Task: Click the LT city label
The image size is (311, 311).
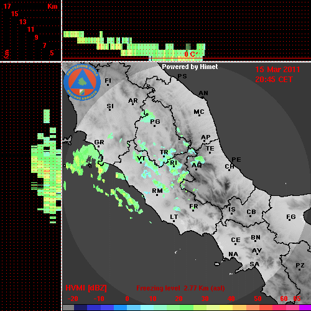Action: click(174, 217)
